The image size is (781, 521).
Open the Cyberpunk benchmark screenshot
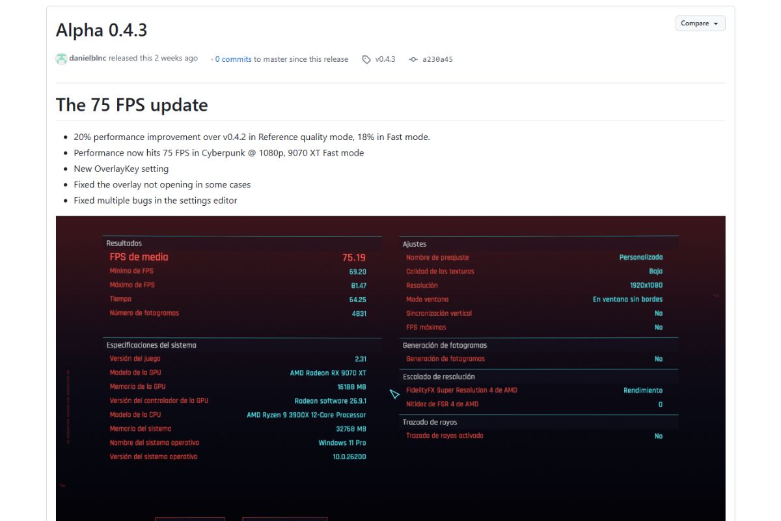390,368
